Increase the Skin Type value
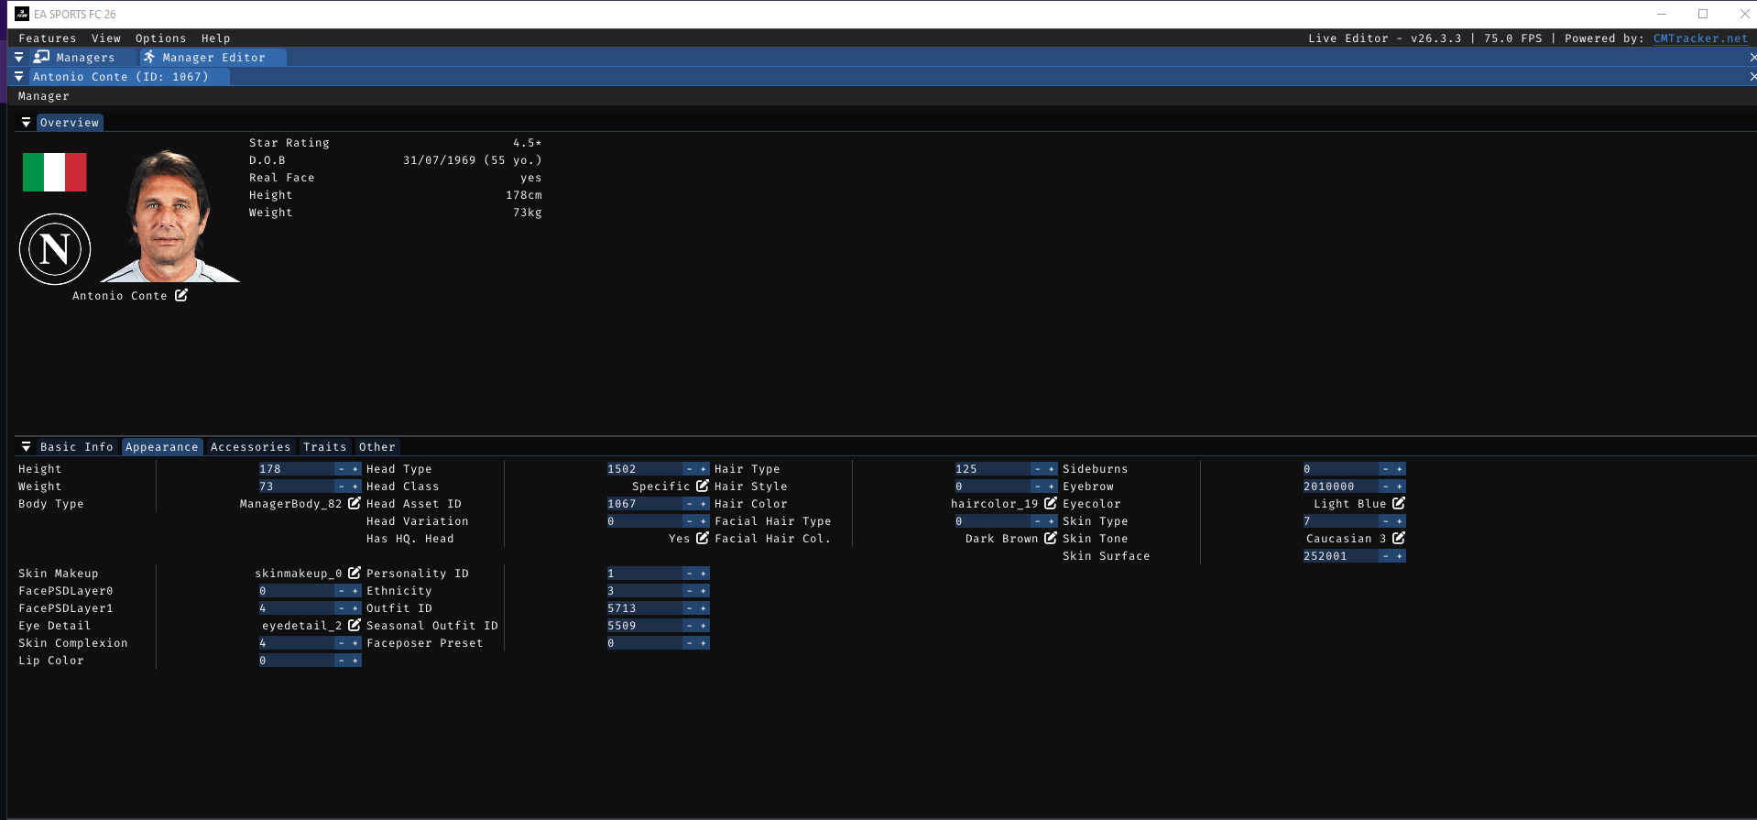This screenshot has width=1757, height=820. click(1400, 521)
